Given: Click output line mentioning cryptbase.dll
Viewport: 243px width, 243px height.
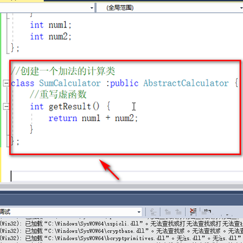Looking at the screenshot, I should coord(122,231).
